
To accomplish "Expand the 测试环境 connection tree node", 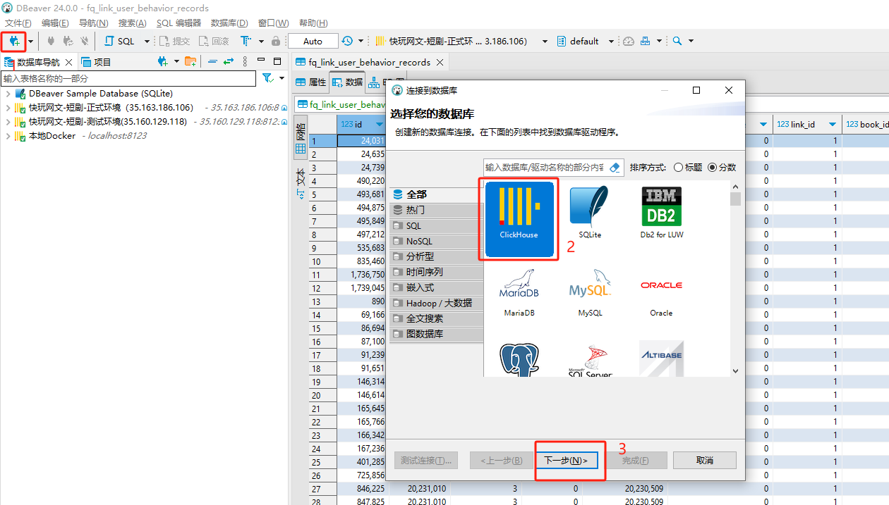I will point(8,122).
